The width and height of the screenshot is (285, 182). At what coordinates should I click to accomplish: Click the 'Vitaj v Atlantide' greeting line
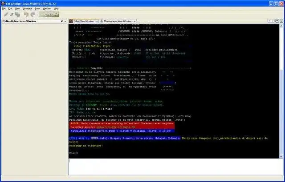click(x=93, y=46)
